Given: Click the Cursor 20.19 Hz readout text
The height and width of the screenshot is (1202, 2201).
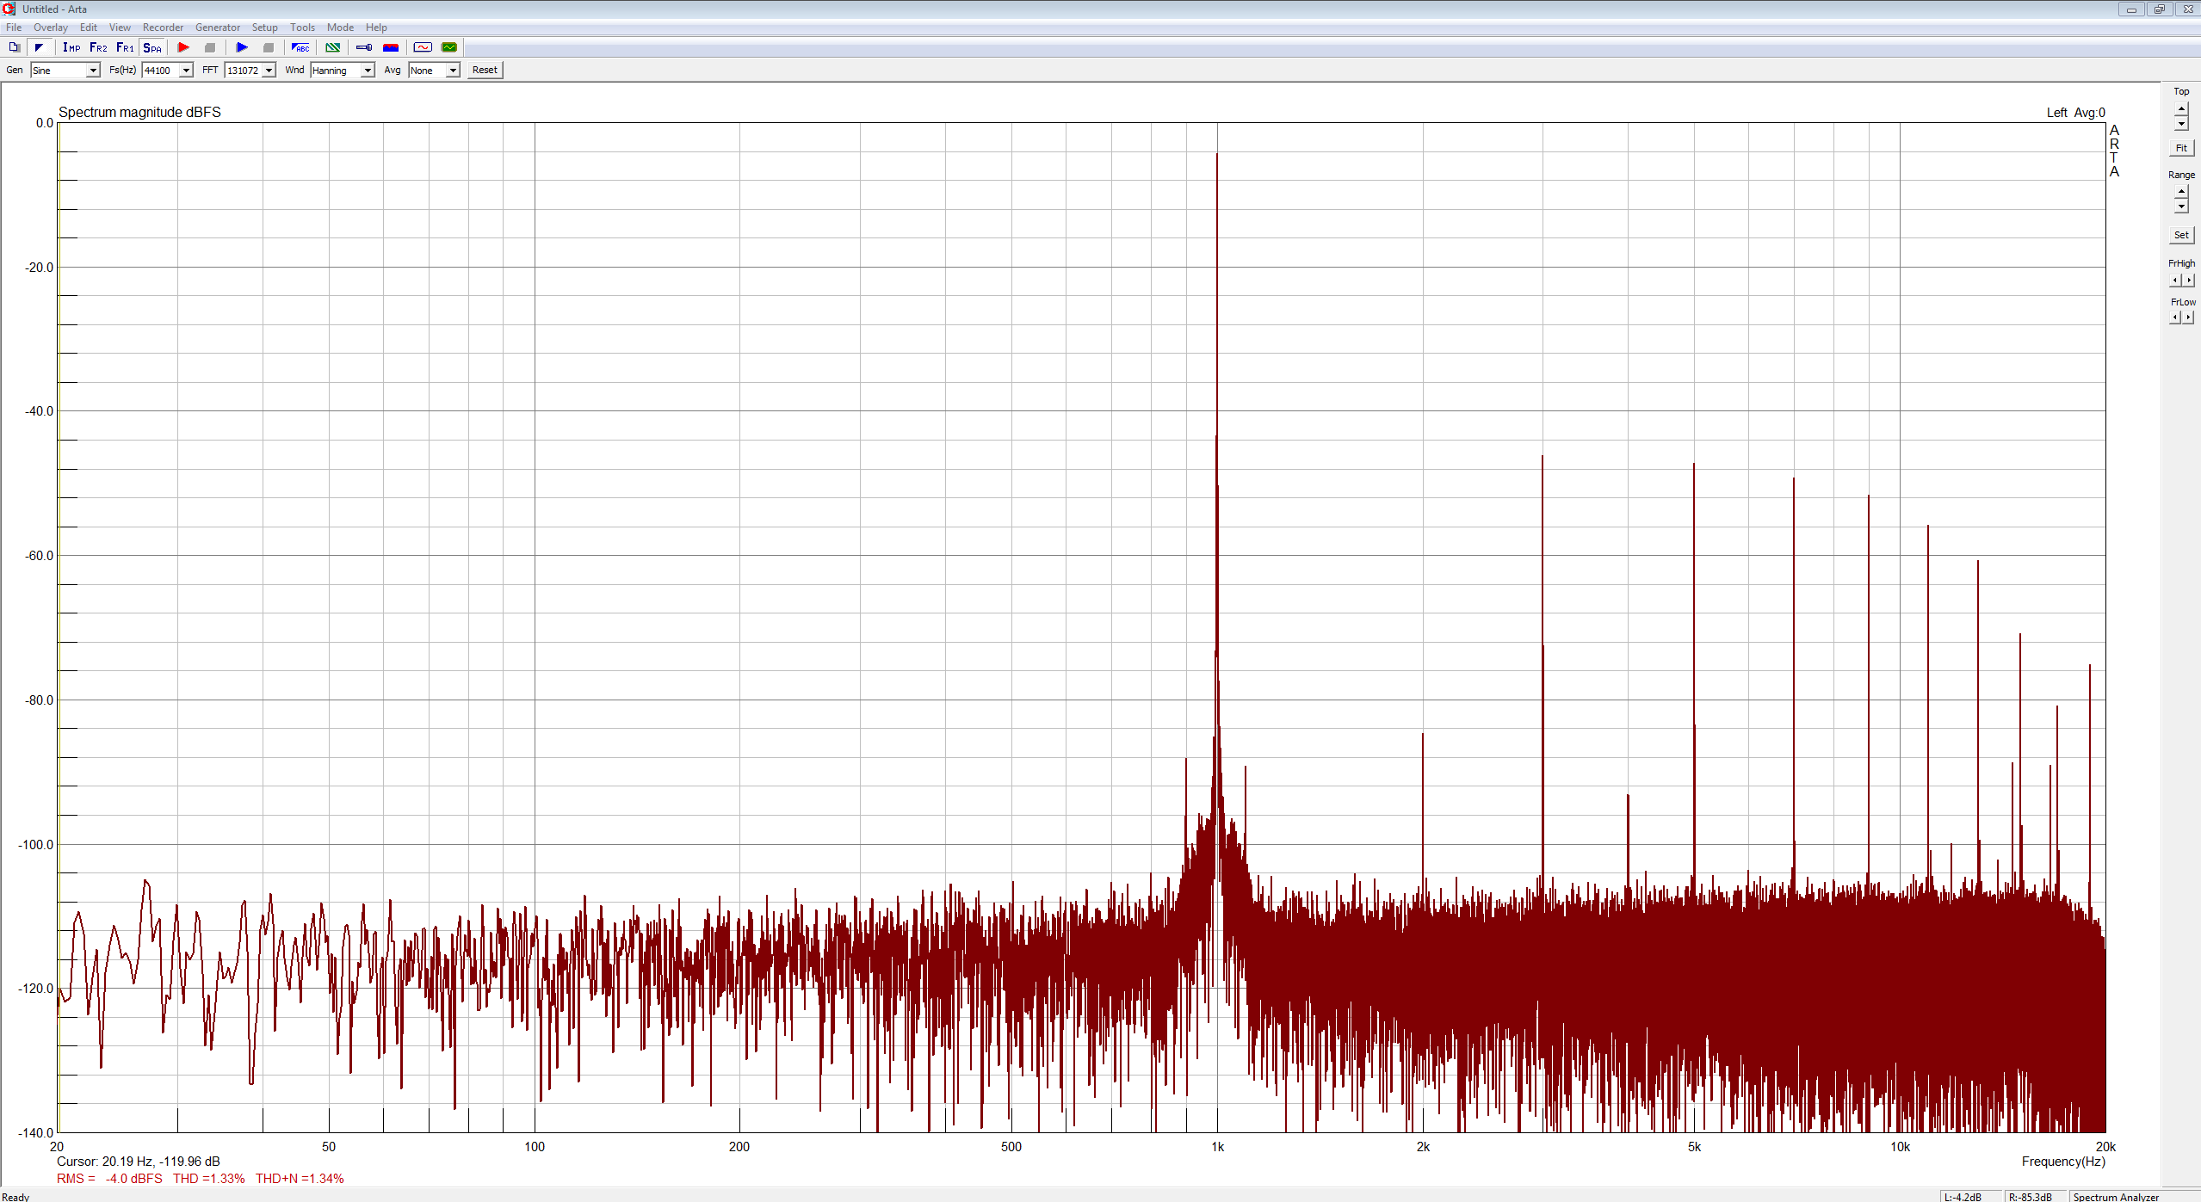Looking at the screenshot, I should pos(139,1162).
